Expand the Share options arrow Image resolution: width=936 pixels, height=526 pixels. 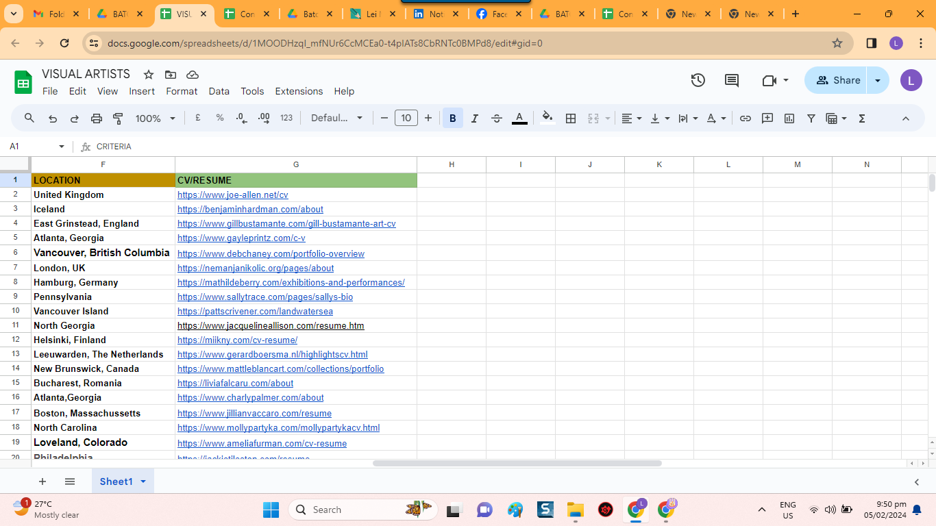click(878, 80)
